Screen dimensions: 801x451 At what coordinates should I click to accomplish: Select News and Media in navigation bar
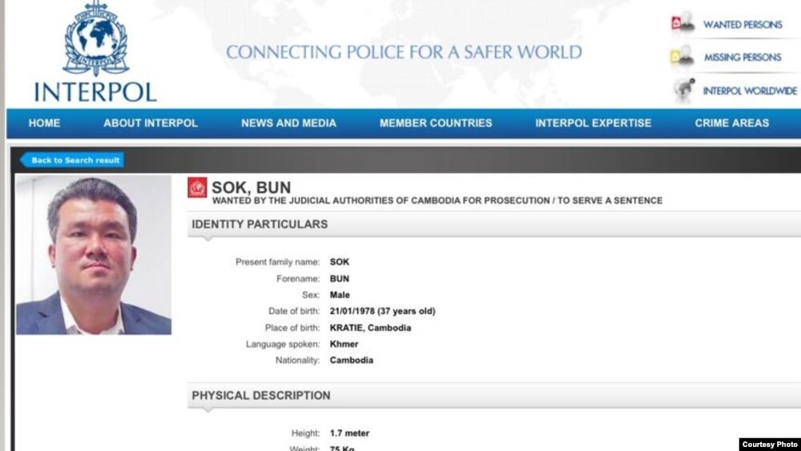pos(288,123)
